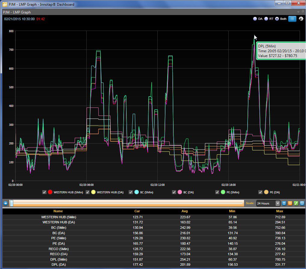Click the 254.21 Avg value for DPL (5Min)
The image size is (306, 269).
click(185, 259)
